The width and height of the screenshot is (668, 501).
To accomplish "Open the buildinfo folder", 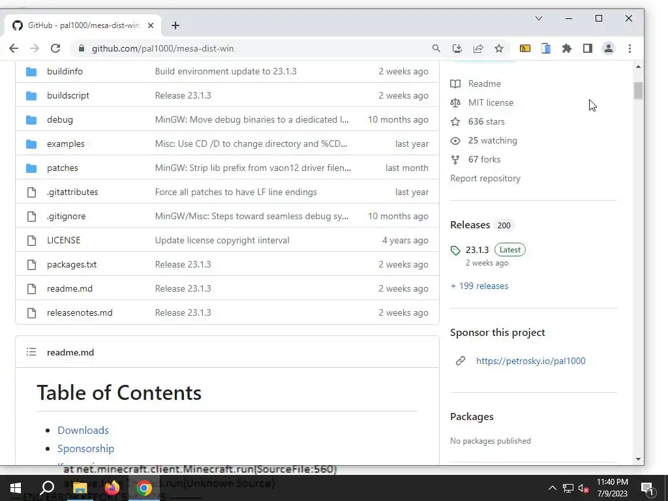I will point(65,71).
